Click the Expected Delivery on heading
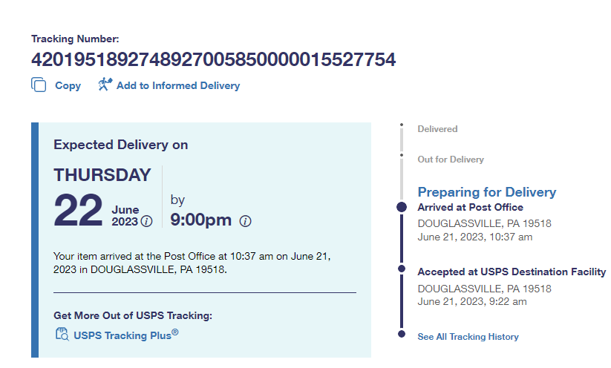 pos(120,145)
